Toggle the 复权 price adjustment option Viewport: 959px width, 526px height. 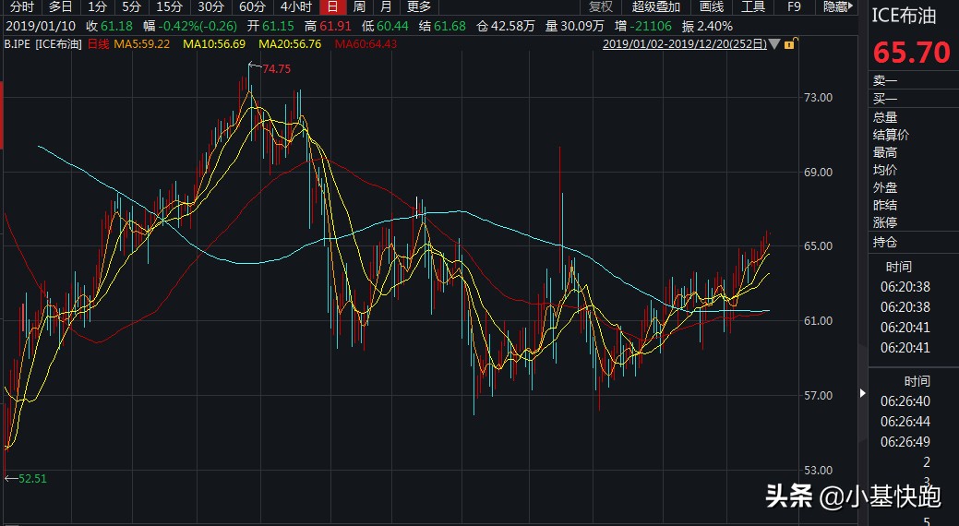click(x=600, y=6)
